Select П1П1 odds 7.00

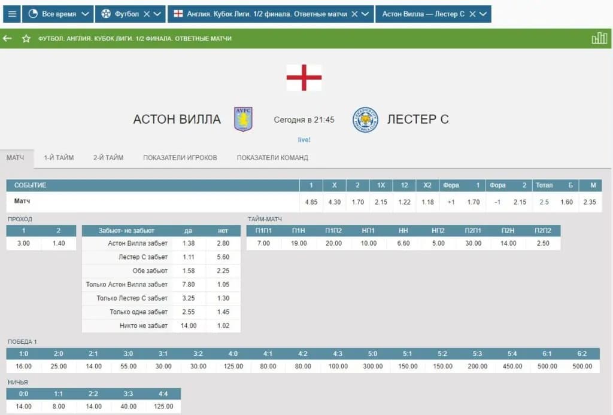coord(263,243)
